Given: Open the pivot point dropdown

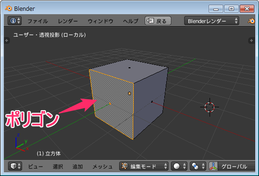Looking at the screenshot, I should pyautogui.click(x=198, y=166).
